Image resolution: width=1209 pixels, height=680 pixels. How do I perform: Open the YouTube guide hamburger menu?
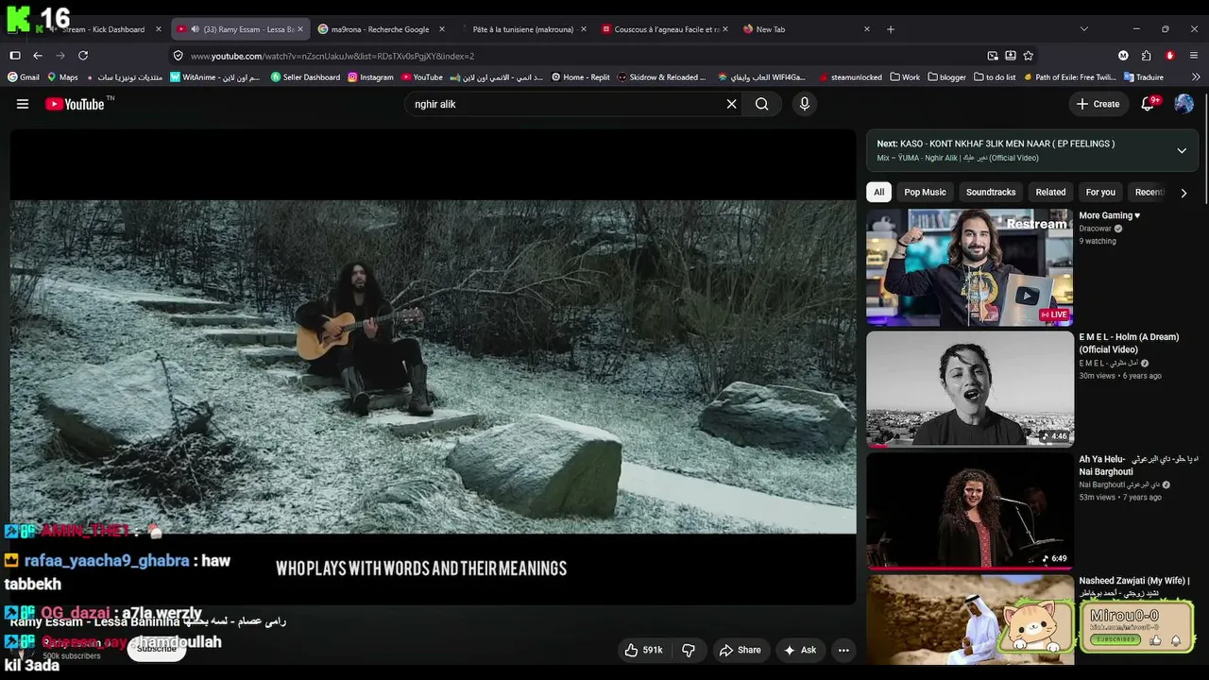pyautogui.click(x=23, y=104)
